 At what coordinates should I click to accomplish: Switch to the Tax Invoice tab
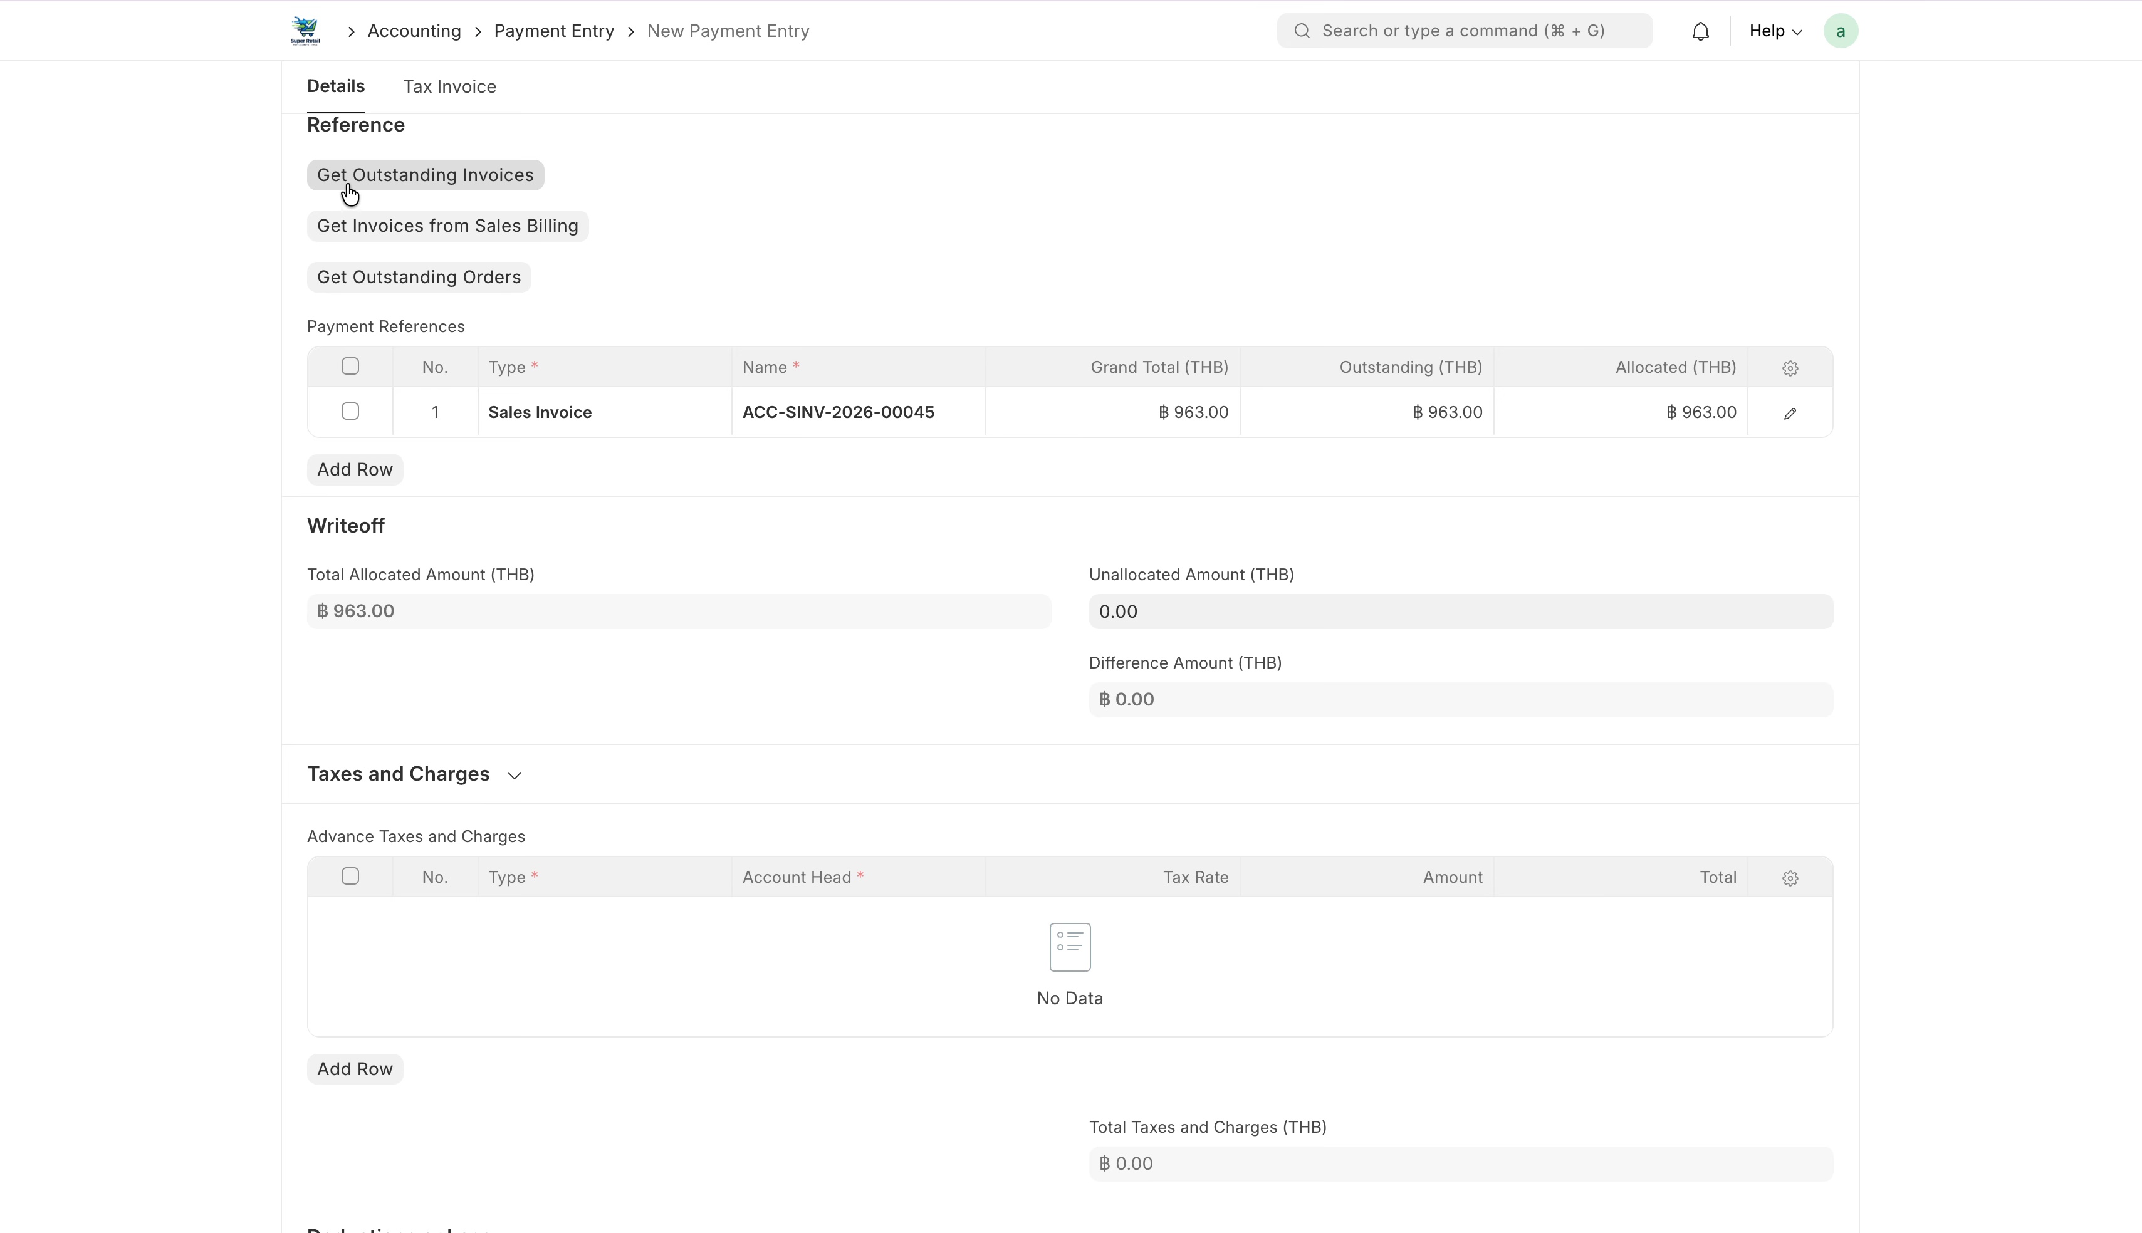coord(450,86)
